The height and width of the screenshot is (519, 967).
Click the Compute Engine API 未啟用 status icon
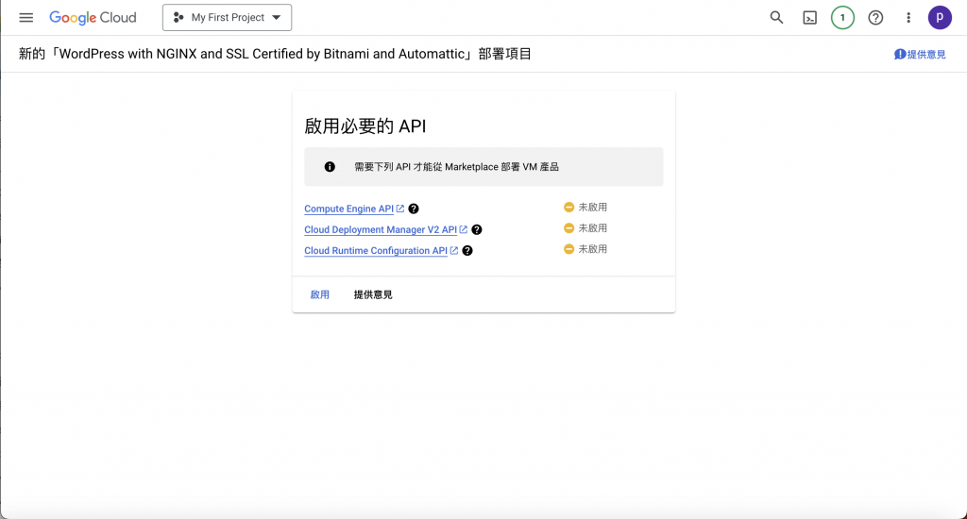click(568, 207)
